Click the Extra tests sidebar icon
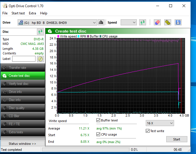Image resolution: width=196 pixels, height=154 pixels. coord(5,132)
